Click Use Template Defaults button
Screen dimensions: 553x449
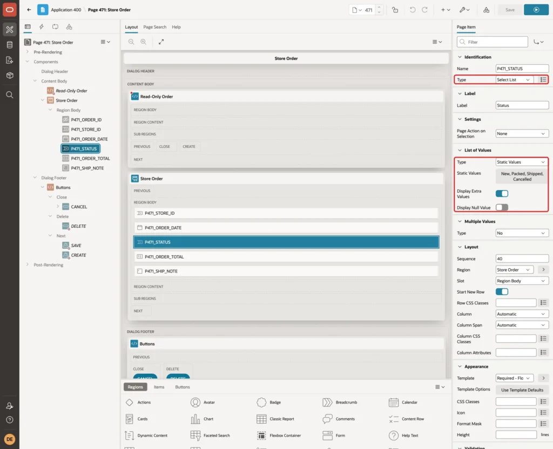click(522, 390)
